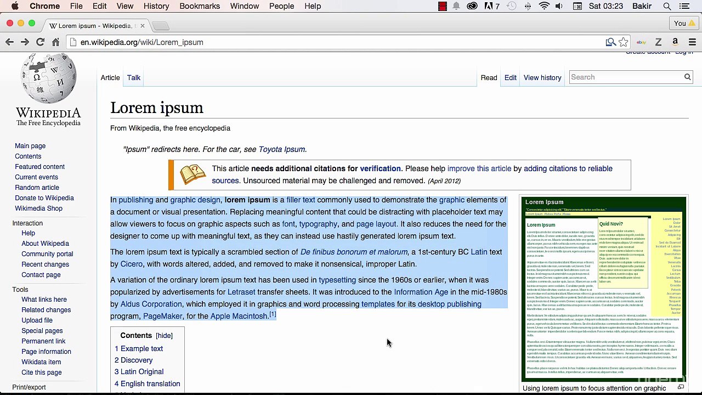
Task: Open Notification Center in menu bar
Action: click(x=684, y=6)
